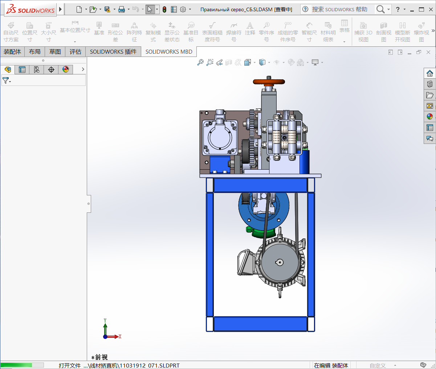Click the search magnifier icon

(x=380, y=9)
